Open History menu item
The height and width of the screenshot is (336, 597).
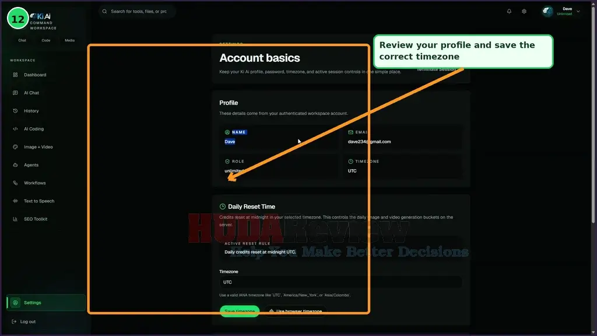click(x=45, y=111)
